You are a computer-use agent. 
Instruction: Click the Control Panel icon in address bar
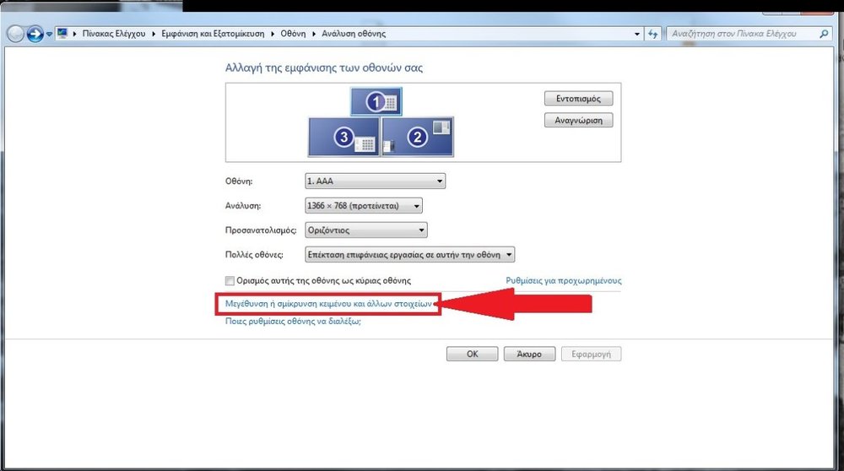(x=62, y=34)
